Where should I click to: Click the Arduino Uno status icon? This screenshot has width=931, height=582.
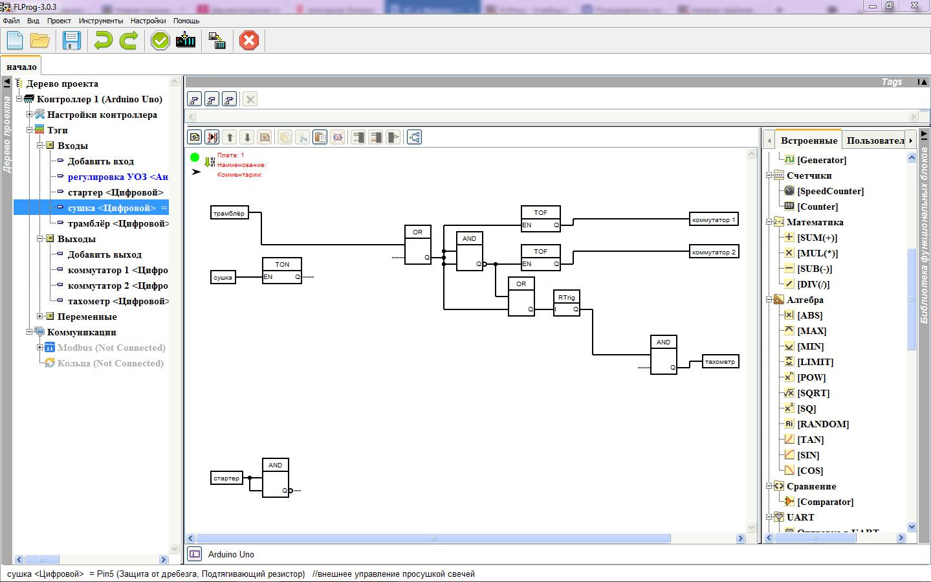[195, 554]
